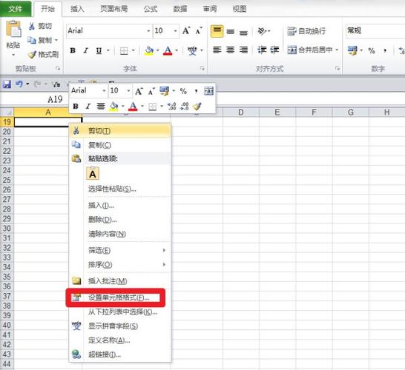Click Save icon in quick access toolbar
The image size is (405, 370).
point(7,84)
